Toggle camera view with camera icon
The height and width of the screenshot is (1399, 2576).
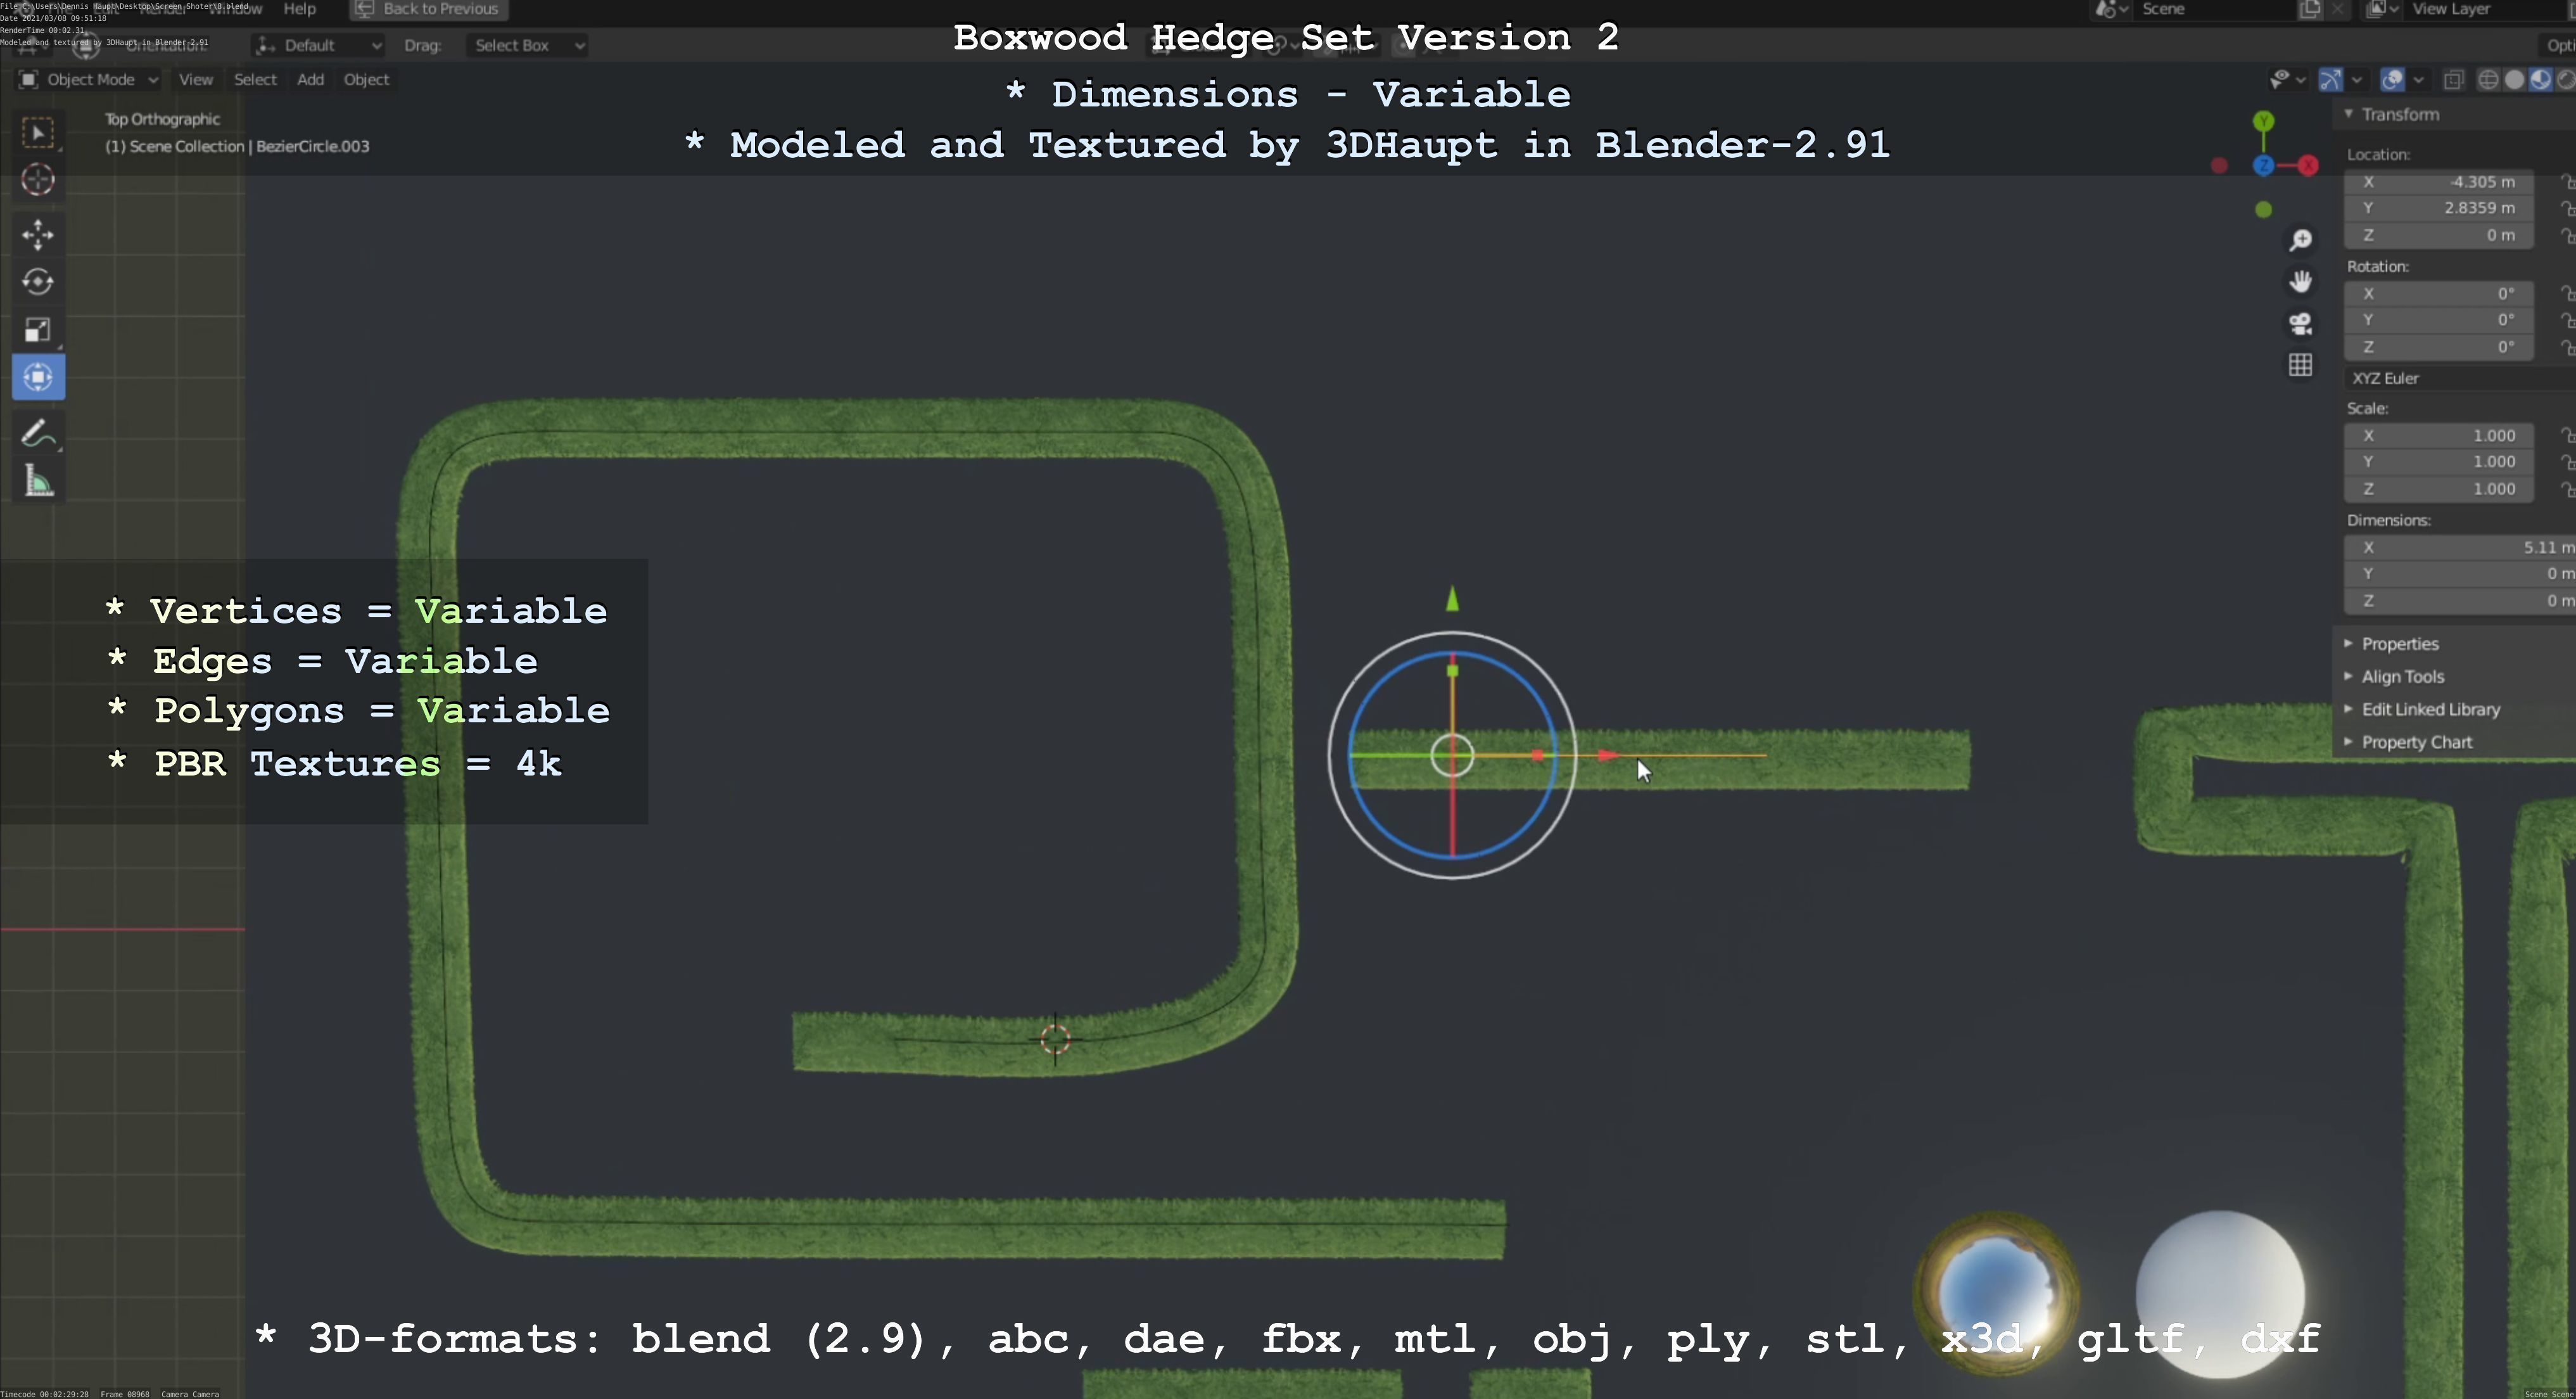pyautogui.click(x=2301, y=323)
